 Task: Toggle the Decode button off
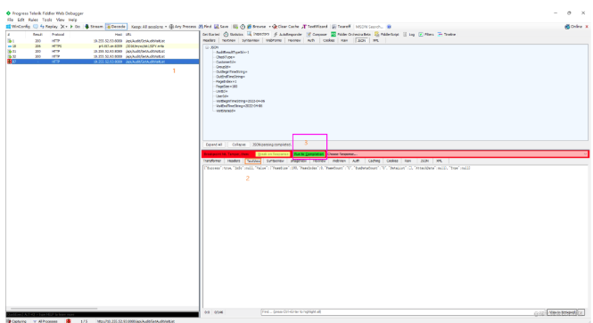(116, 27)
